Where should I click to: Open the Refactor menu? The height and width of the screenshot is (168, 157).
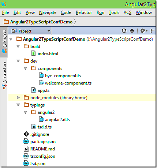pos(84,12)
